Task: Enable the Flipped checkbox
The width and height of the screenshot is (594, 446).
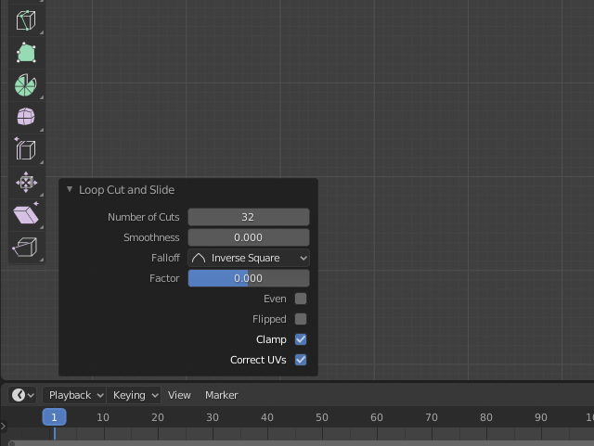Action: pos(301,319)
